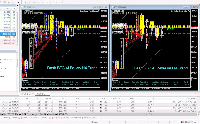Screen dimensions: 200x124
Task: Open the Articles tab in Terminal
Action: pyautogui.click(x=66, y=118)
